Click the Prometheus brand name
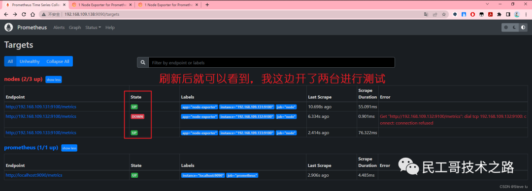Image resolution: width=532 pixels, height=191 pixels. [32, 27]
